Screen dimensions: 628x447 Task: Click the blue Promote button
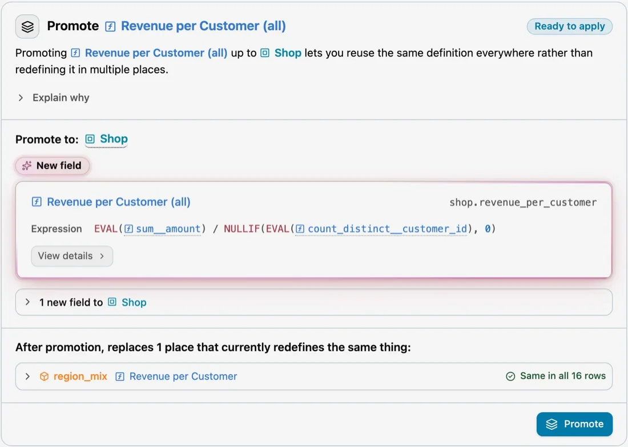tap(574, 424)
